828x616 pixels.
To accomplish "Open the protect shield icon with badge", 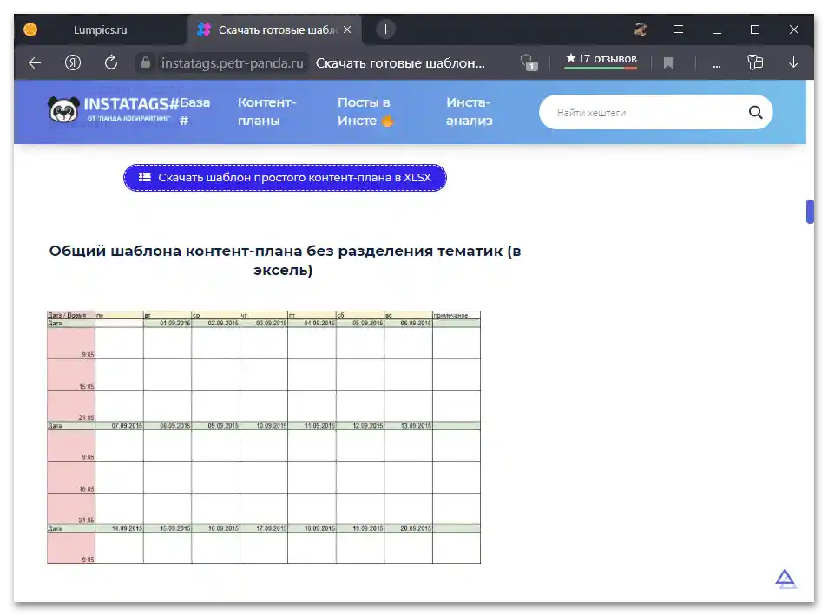I will coord(529,62).
